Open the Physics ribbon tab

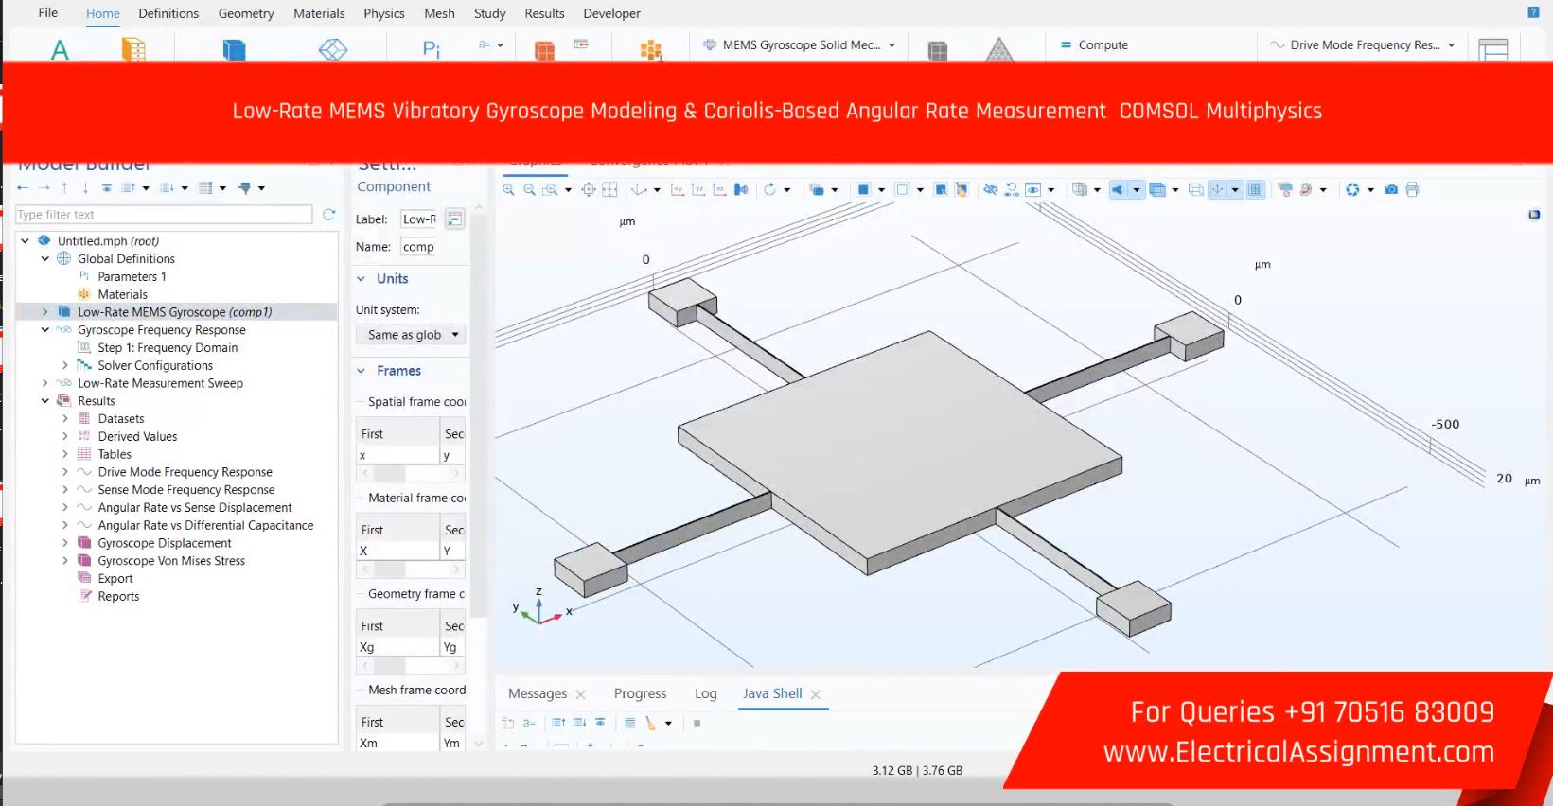tap(383, 13)
